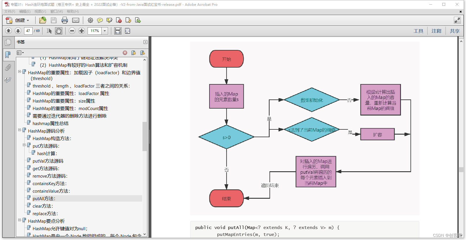Screen dimensions: 466x240
Task: Click the Open file folder icon
Action: pos(43,20)
